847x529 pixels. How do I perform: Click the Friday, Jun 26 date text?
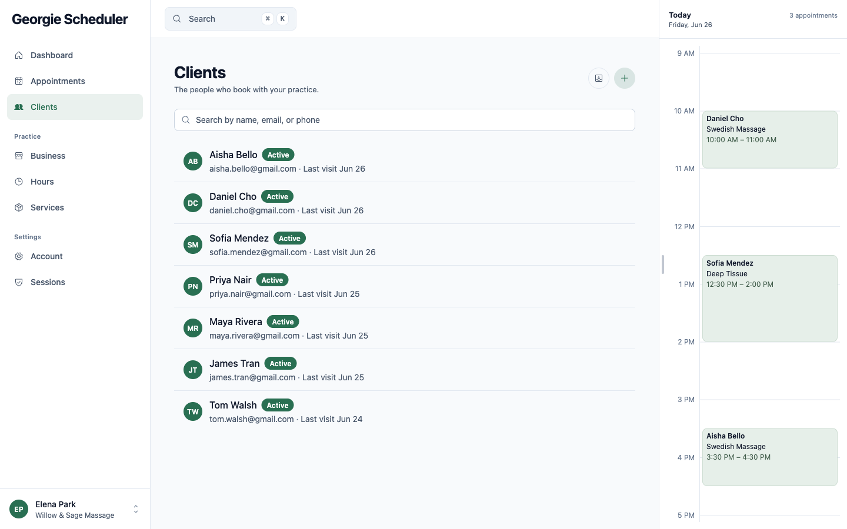click(691, 25)
